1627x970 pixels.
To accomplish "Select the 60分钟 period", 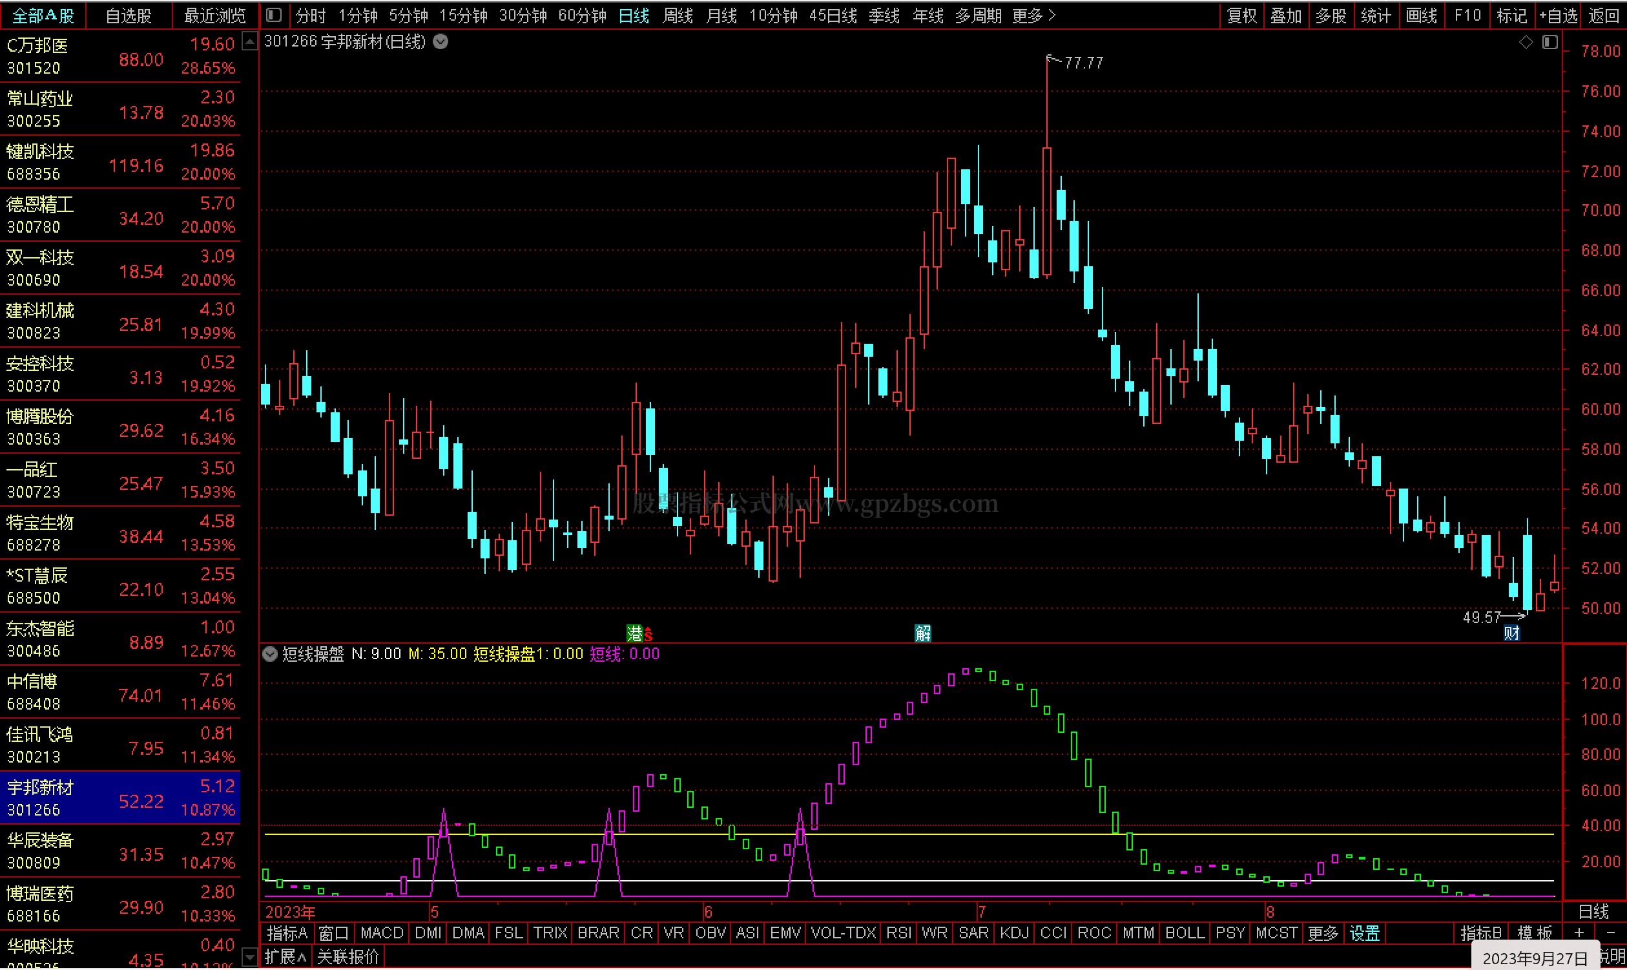I will point(582,15).
